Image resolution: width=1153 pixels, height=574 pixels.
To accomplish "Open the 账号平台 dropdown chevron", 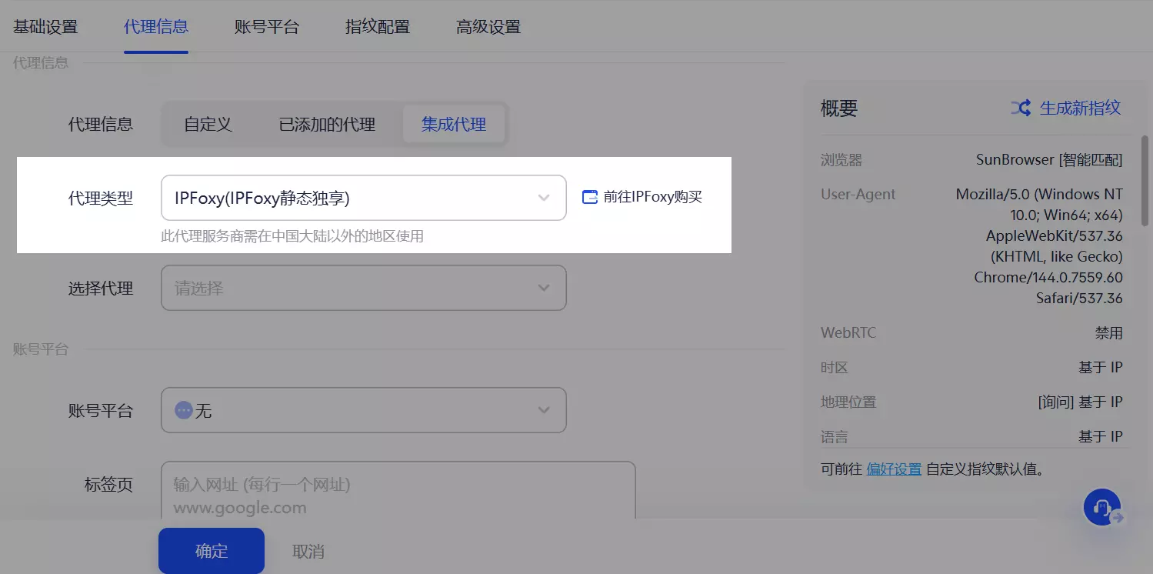I will pyautogui.click(x=544, y=410).
